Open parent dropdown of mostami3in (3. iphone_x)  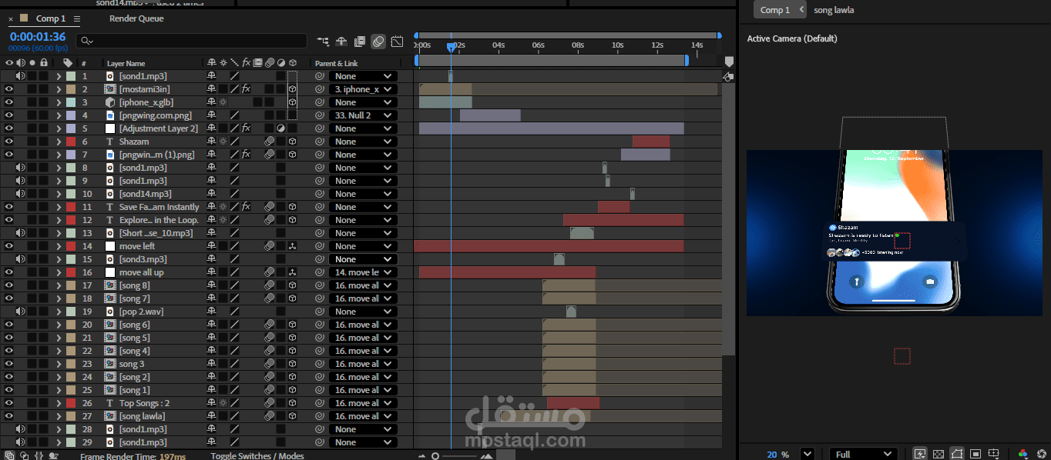click(363, 89)
